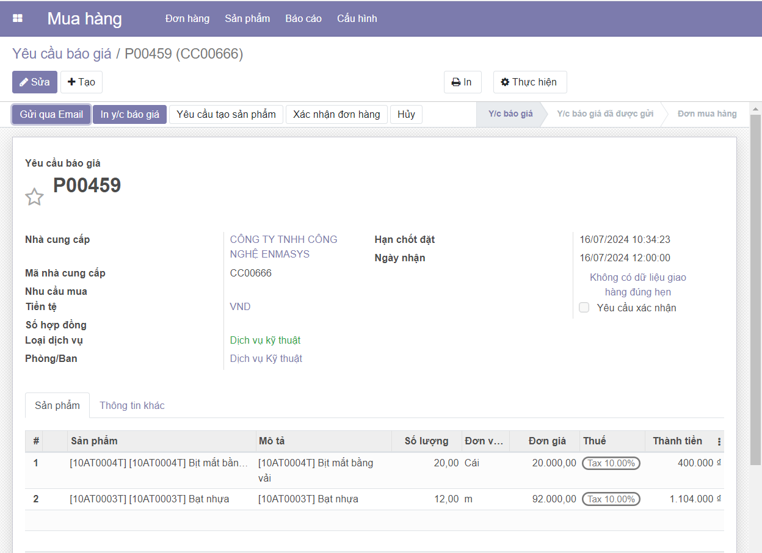Mark P00459 with the favorite star

click(x=34, y=197)
